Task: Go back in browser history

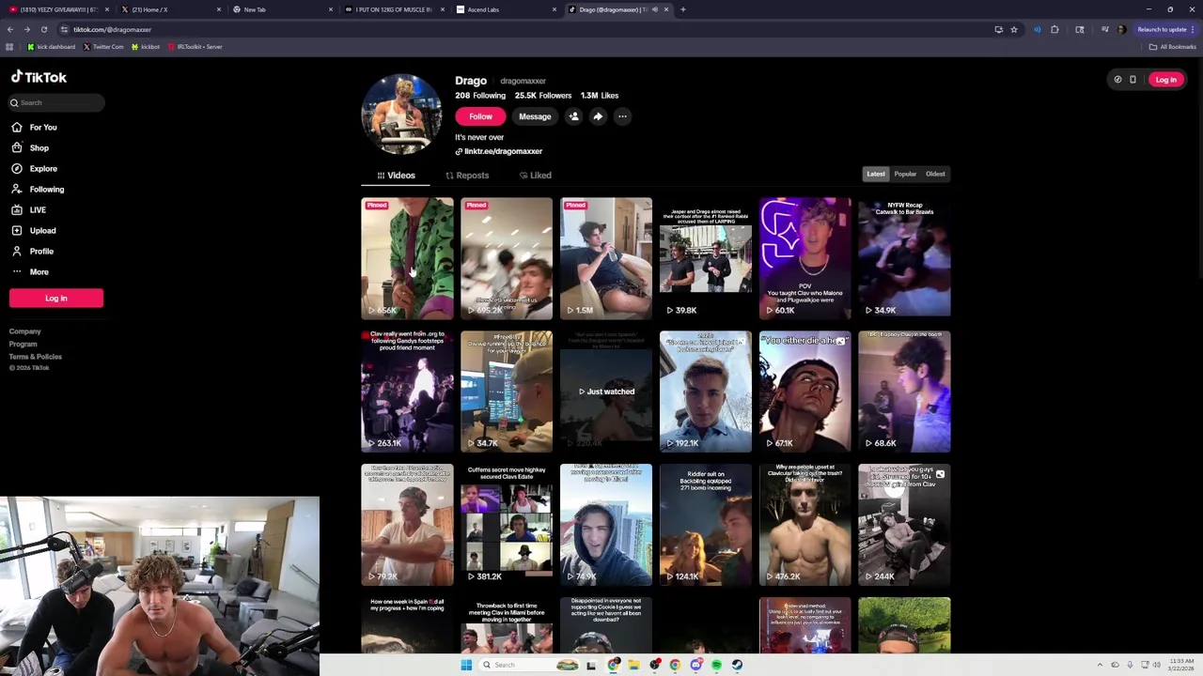Action: (x=10, y=29)
